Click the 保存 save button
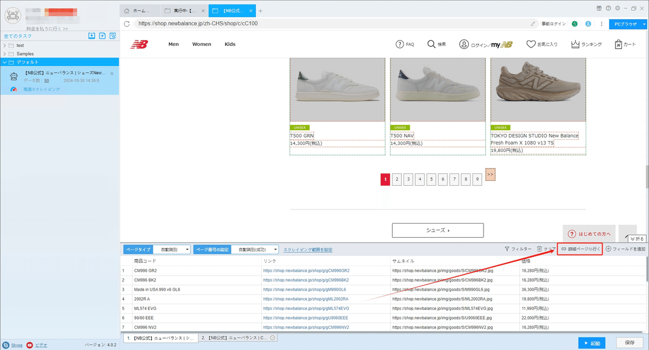649x350 pixels. click(x=630, y=343)
